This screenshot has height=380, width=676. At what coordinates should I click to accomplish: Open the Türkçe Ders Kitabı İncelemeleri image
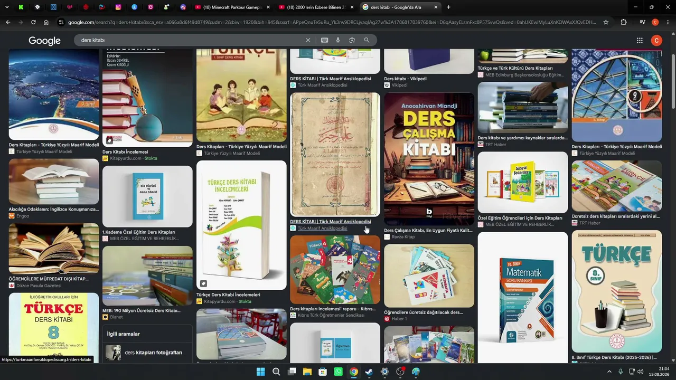point(241,225)
